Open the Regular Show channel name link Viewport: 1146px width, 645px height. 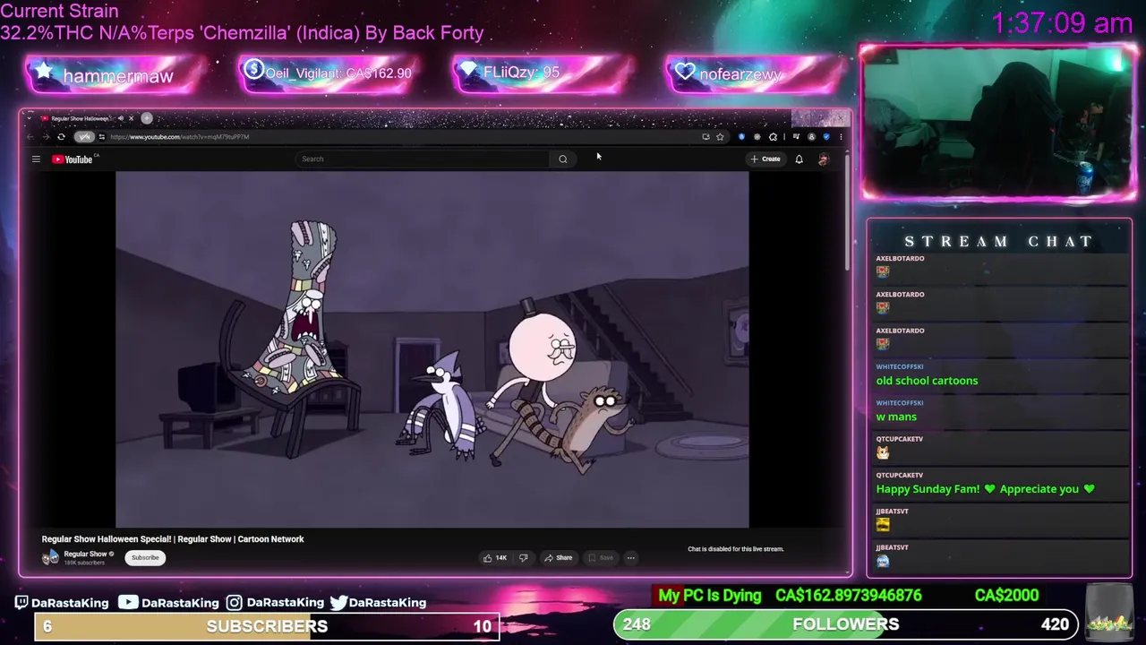pyautogui.click(x=85, y=555)
